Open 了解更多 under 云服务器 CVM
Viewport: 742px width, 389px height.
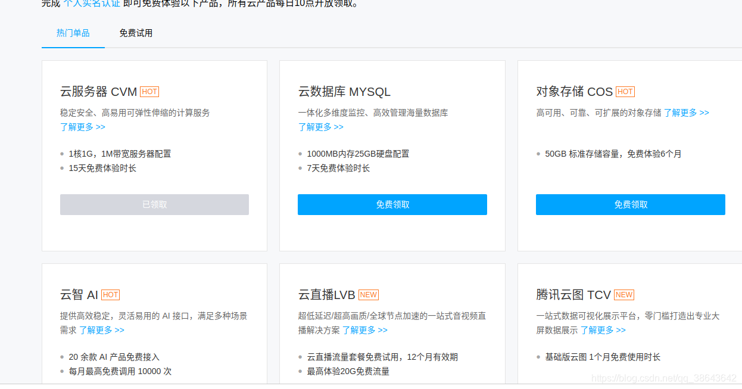(x=83, y=127)
